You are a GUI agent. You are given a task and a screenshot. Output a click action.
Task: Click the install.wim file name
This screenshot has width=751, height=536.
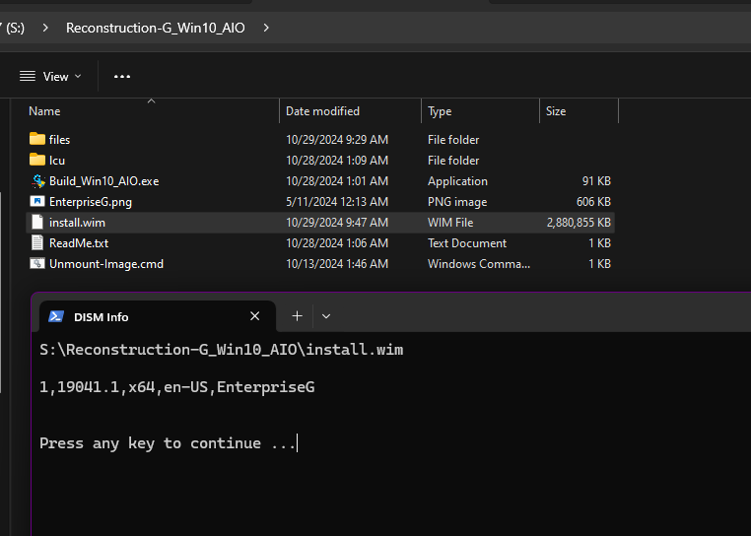(77, 223)
